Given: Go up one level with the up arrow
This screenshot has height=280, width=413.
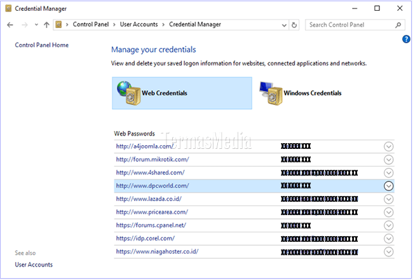Looking at the screenshot, I should pyautogui.click(x=46, y=25).
